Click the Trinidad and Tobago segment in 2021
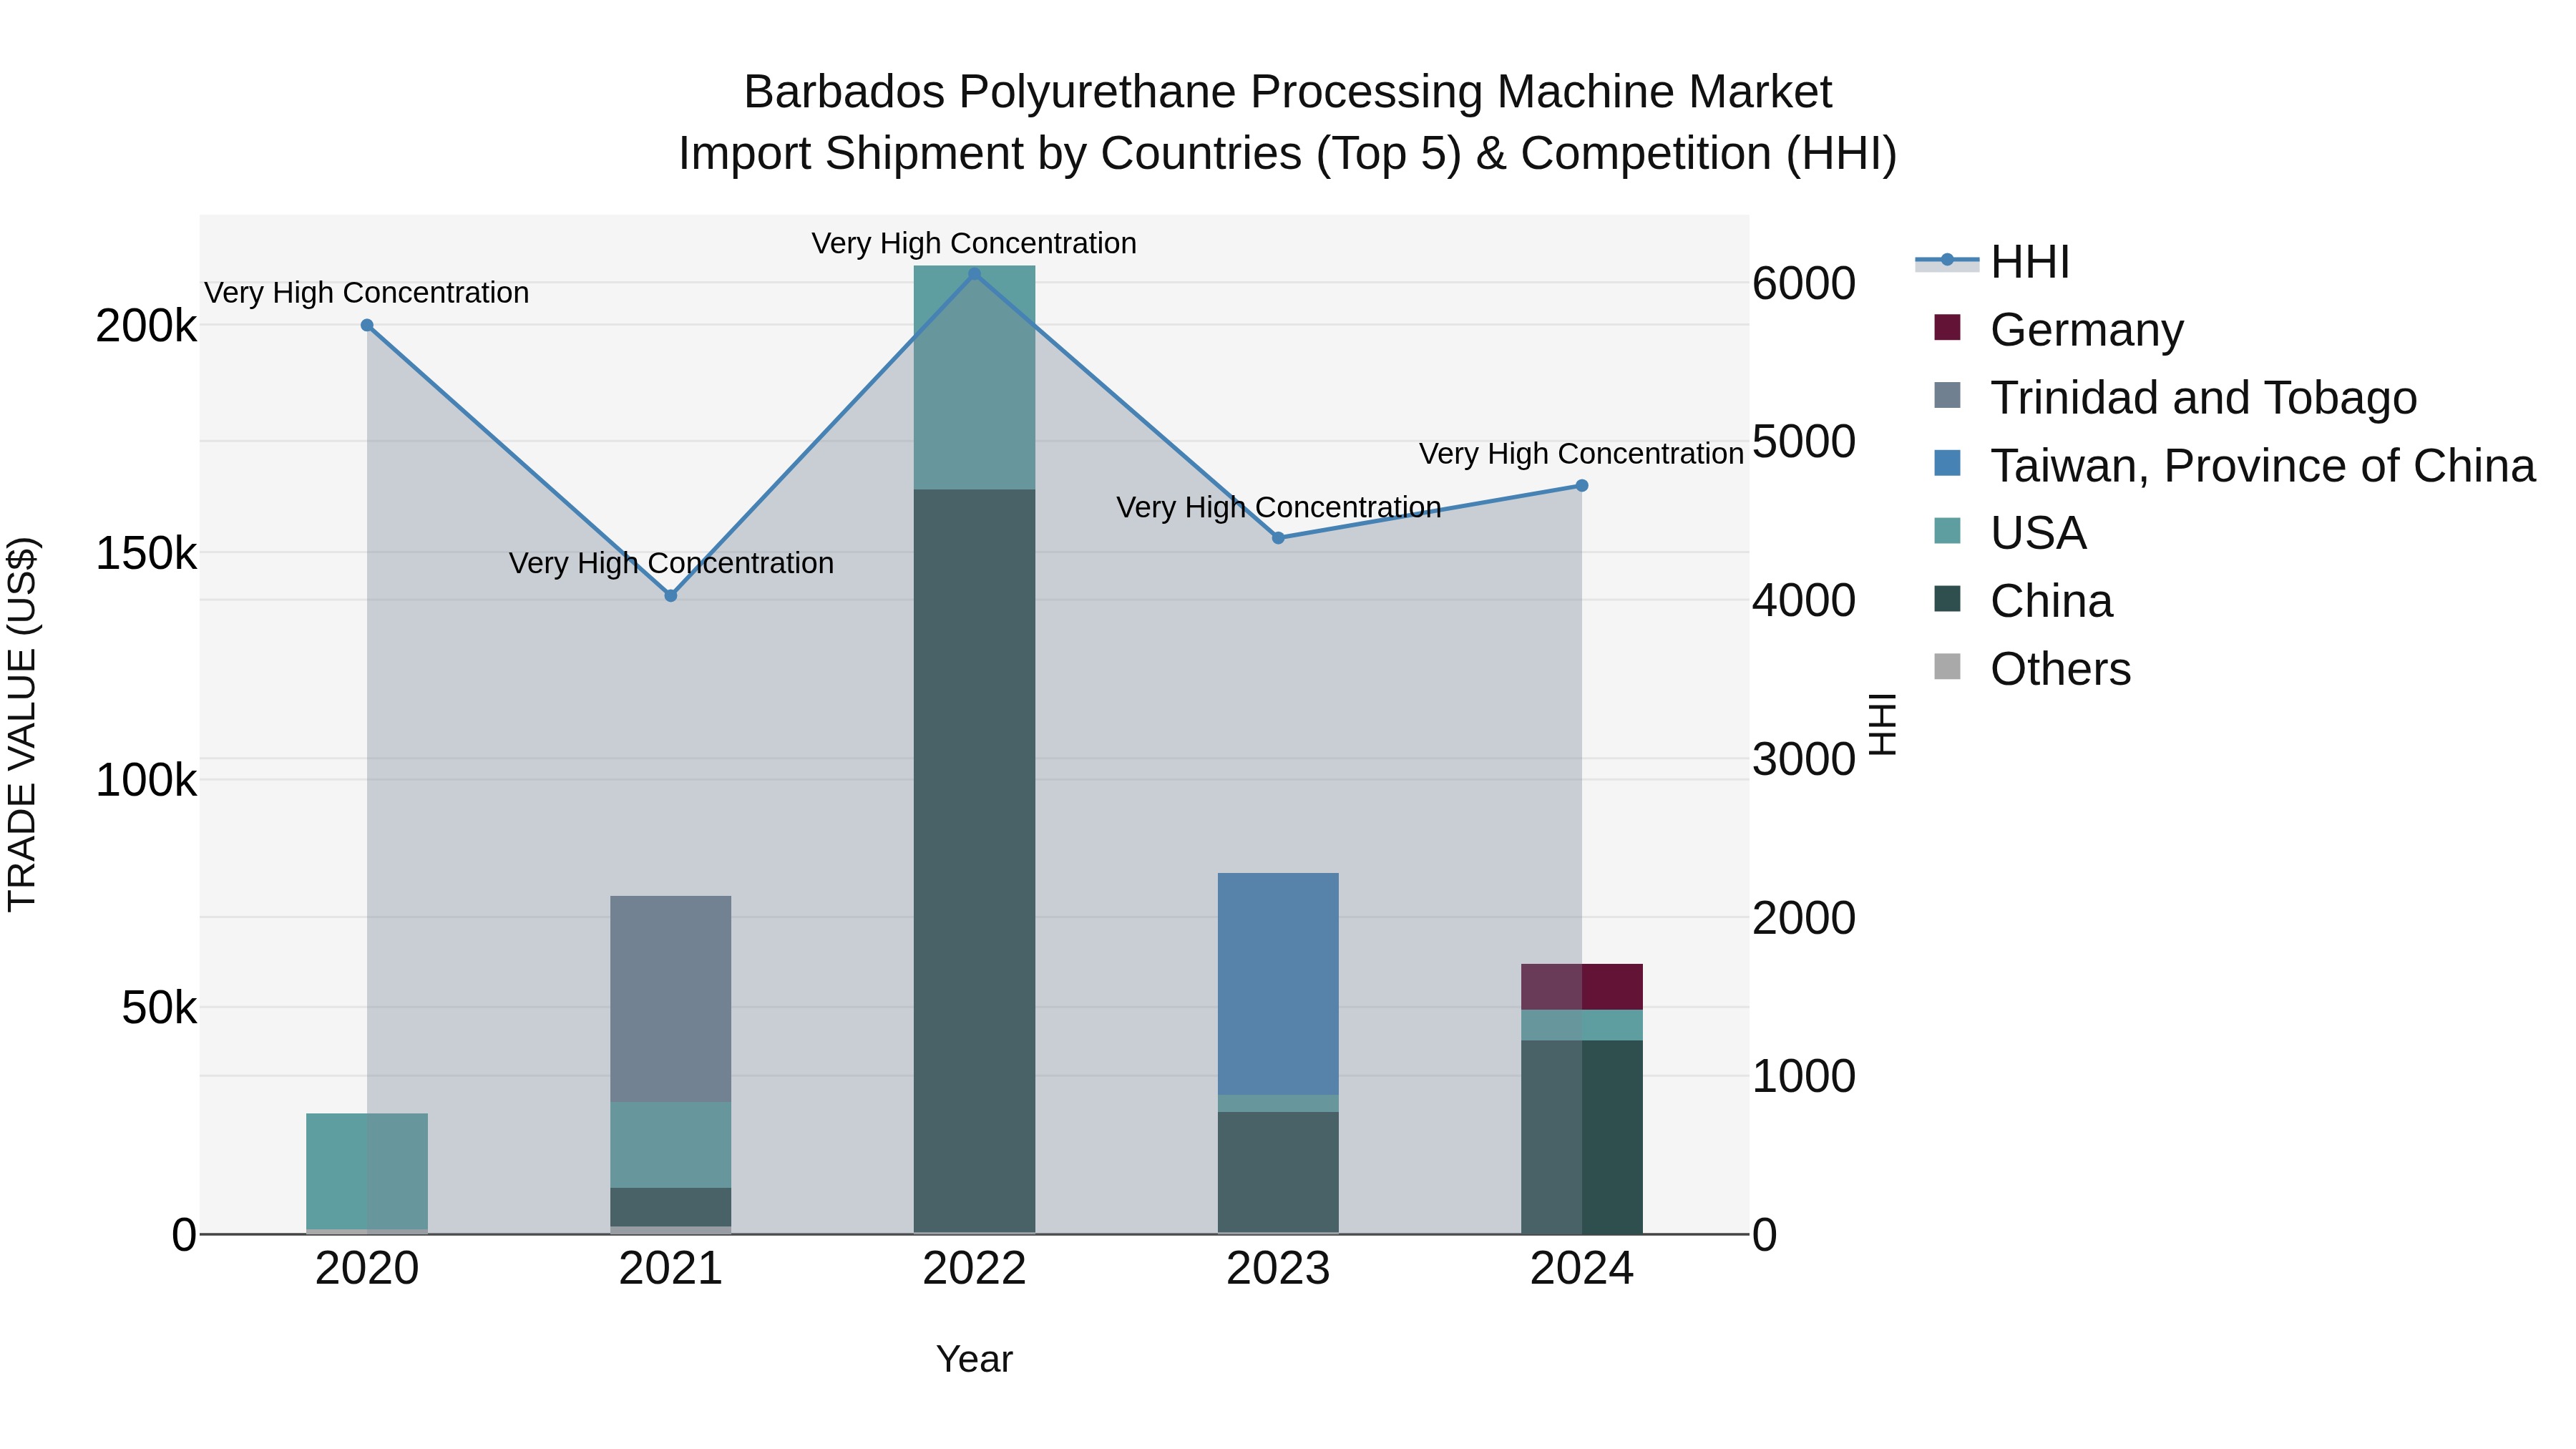This screenshot has height=1449, width=2576. (x=671, y=999)
